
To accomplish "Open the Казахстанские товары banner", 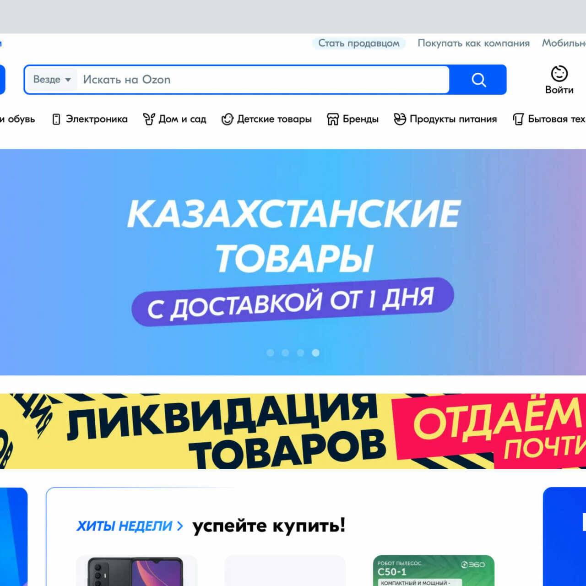I will coord(293,262).
